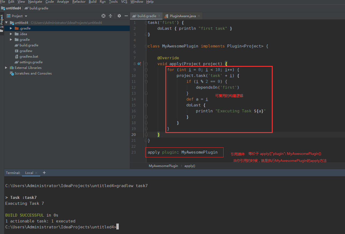Open the Window menu
Screen dimensions: 345x234
[x=137, y=2]
